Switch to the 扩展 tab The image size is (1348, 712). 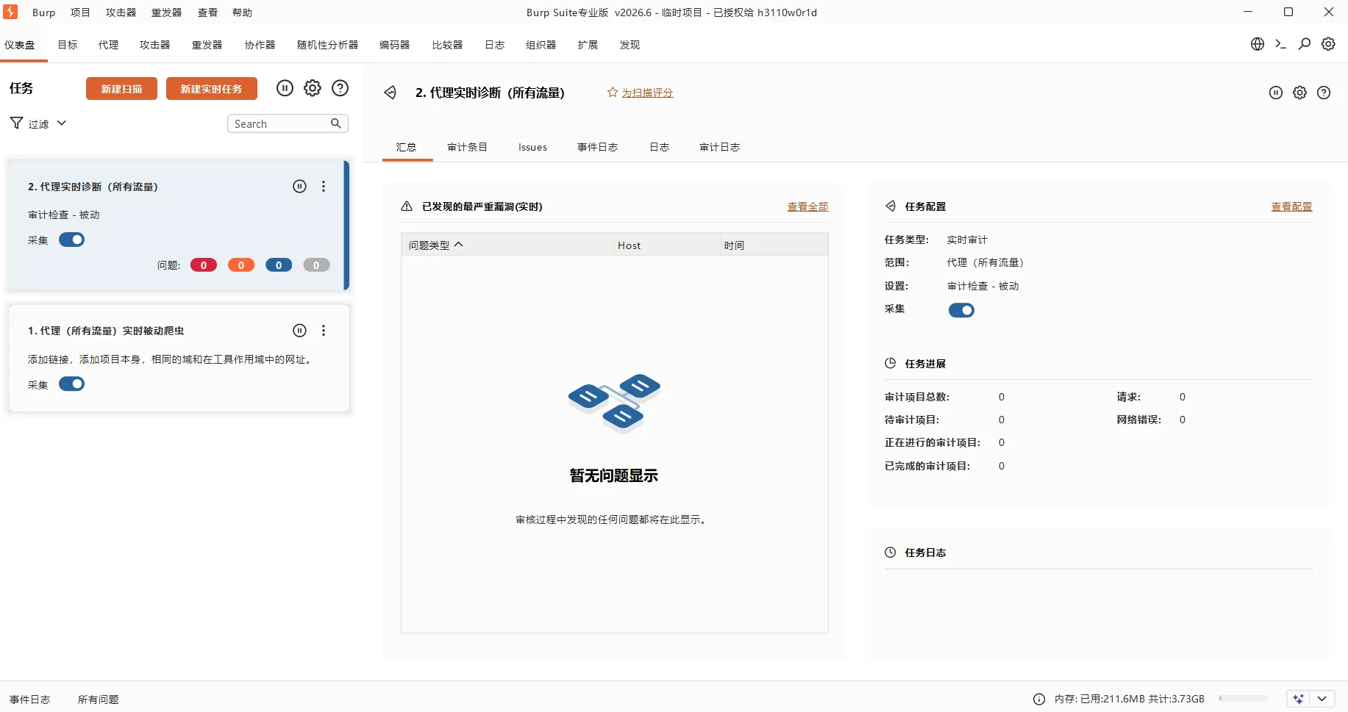click(x=588, y=45)
